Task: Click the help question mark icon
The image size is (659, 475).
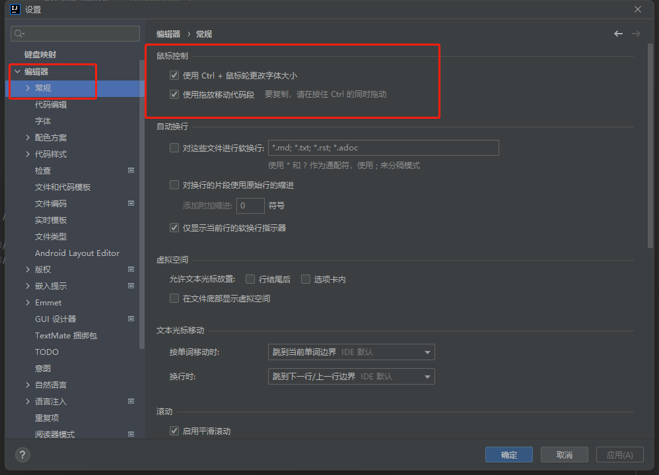Action: click(x=22, y=455)
